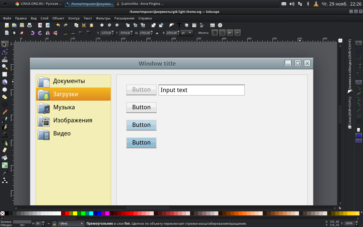Select the Tweak tool
Screen dimensions: 363x227
point(5,59)
